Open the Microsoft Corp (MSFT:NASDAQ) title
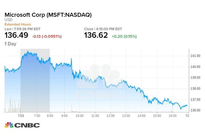The image size is (205, 137). pyautogui.click(x=48, y=15)
